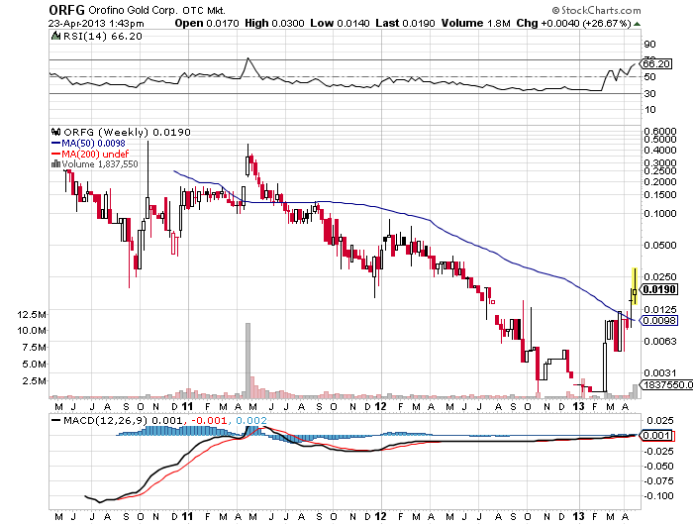Click the ORFG ticker symbol in the title
The width and height of the screenshot is (693, 525).
point(66,10)
